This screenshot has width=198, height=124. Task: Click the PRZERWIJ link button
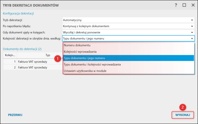(x=15, y=115)
